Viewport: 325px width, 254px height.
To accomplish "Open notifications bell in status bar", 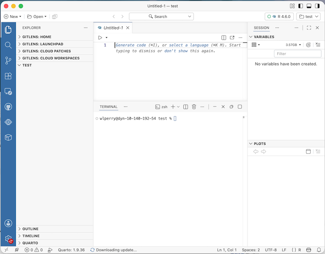I will point(319,250).
